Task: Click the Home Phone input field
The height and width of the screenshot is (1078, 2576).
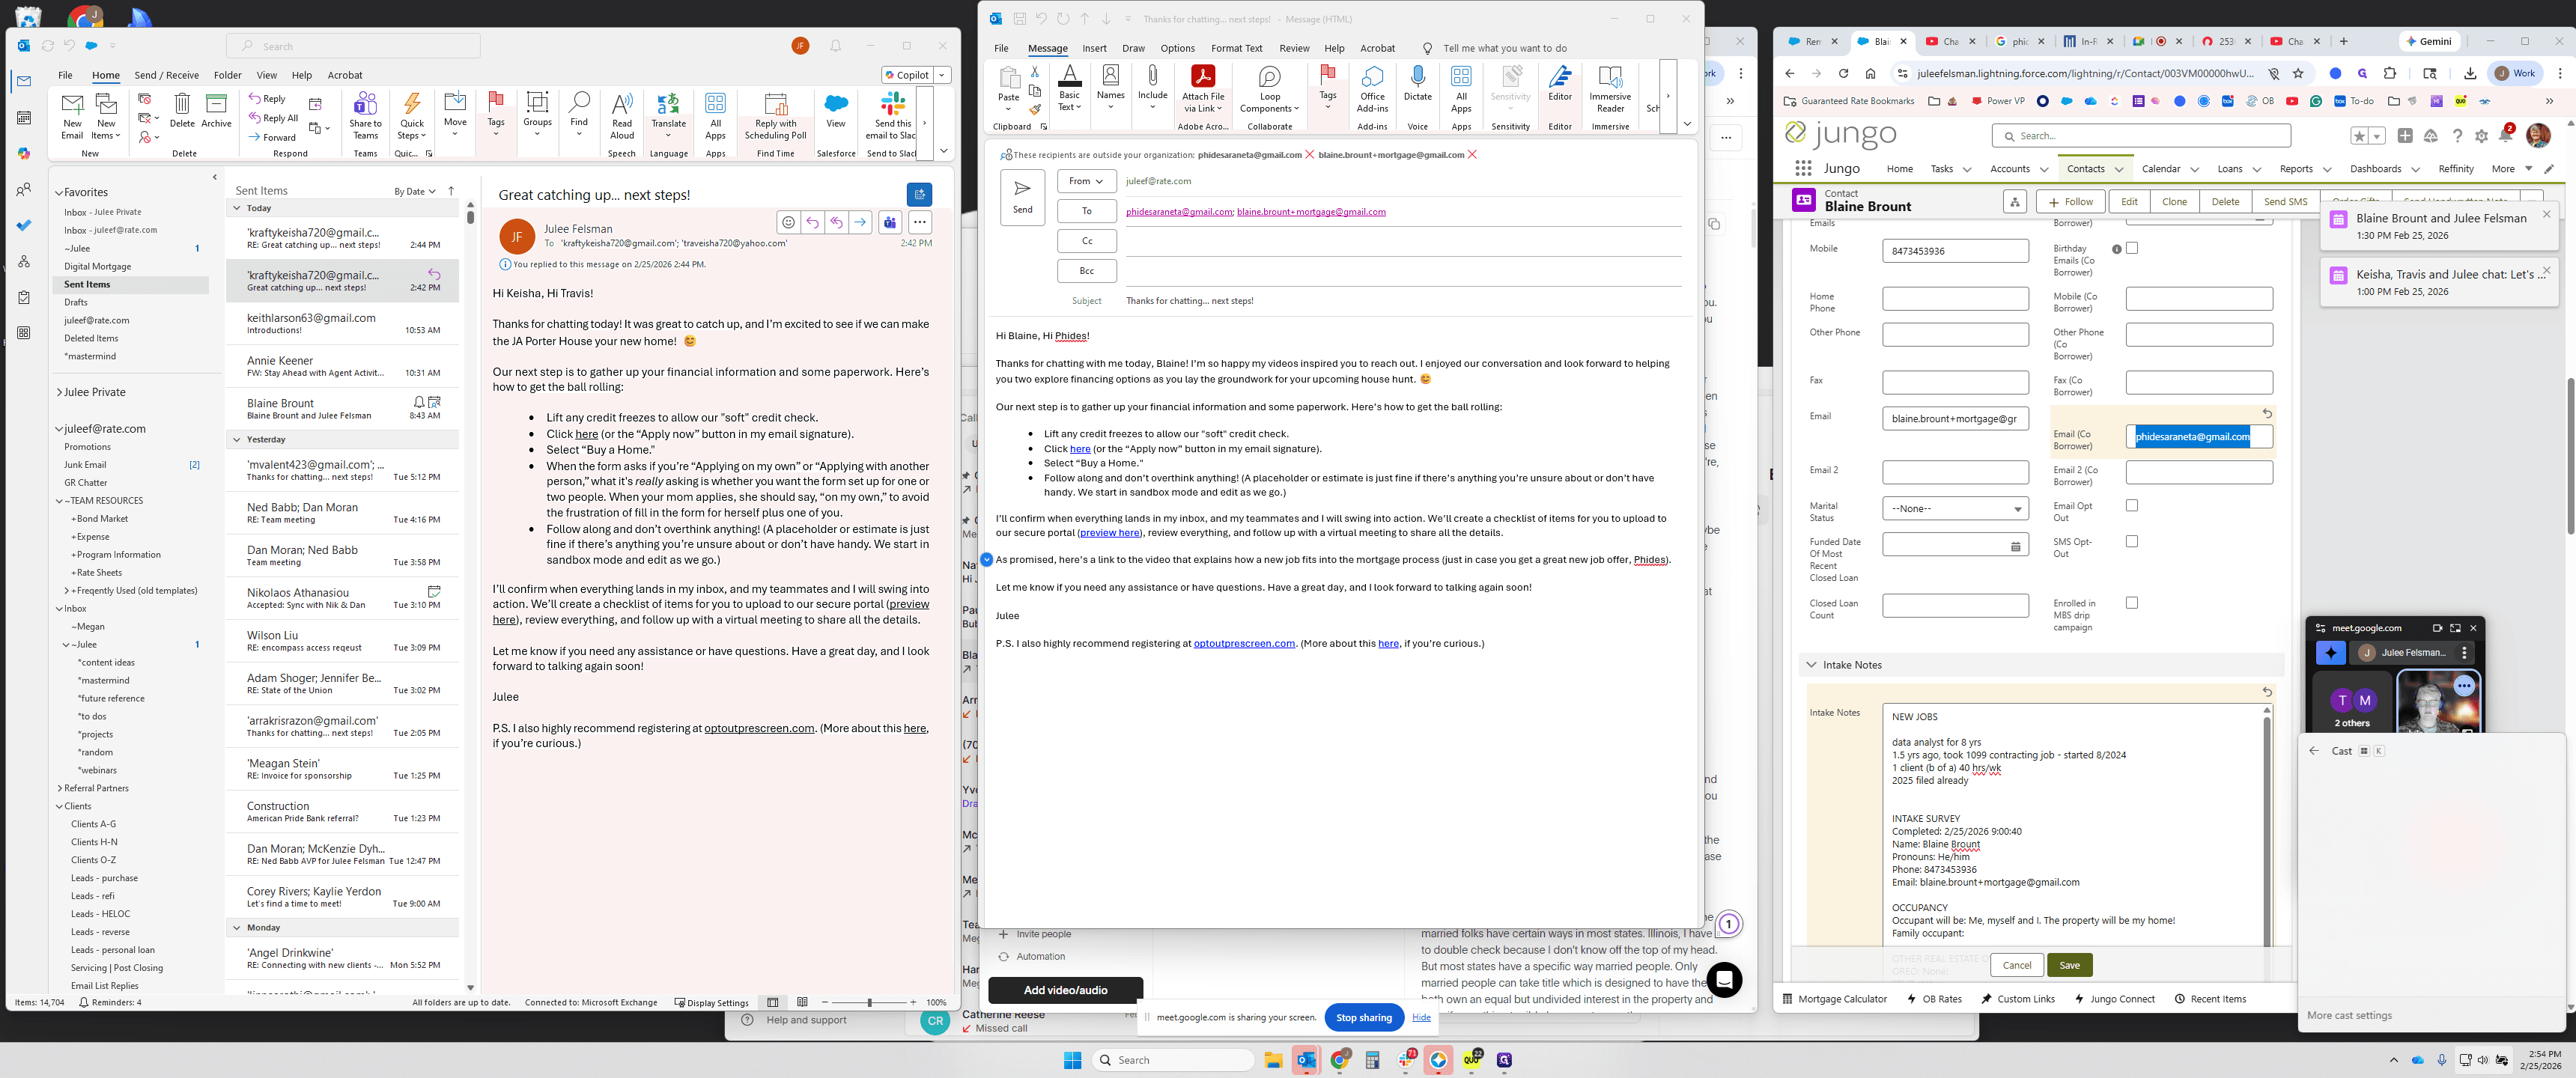Action: [x=1955, y=299]
